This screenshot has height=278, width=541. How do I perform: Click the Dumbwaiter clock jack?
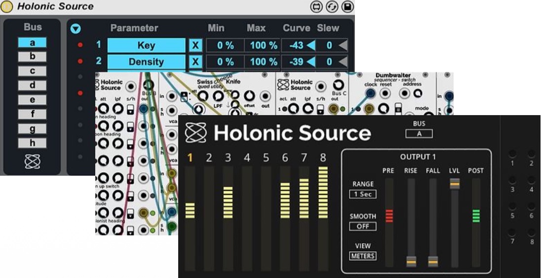coord(370,93)
